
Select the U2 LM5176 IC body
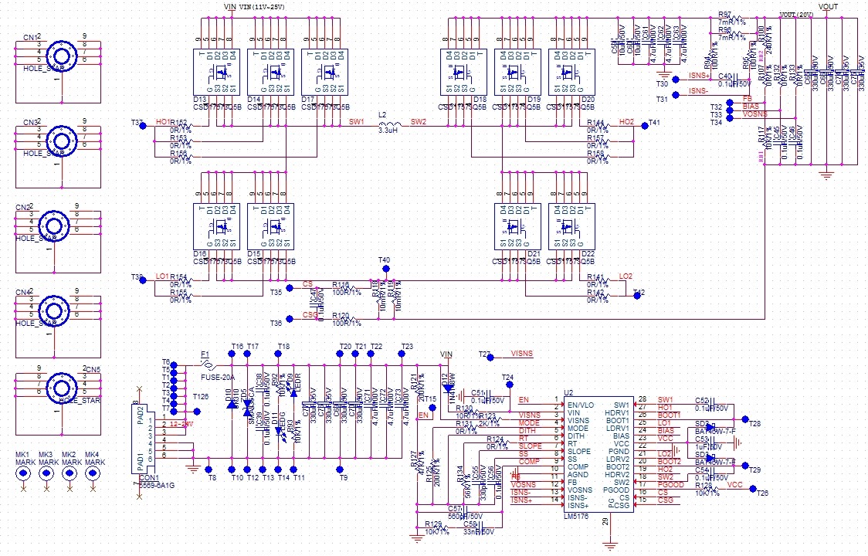[598, 454]
